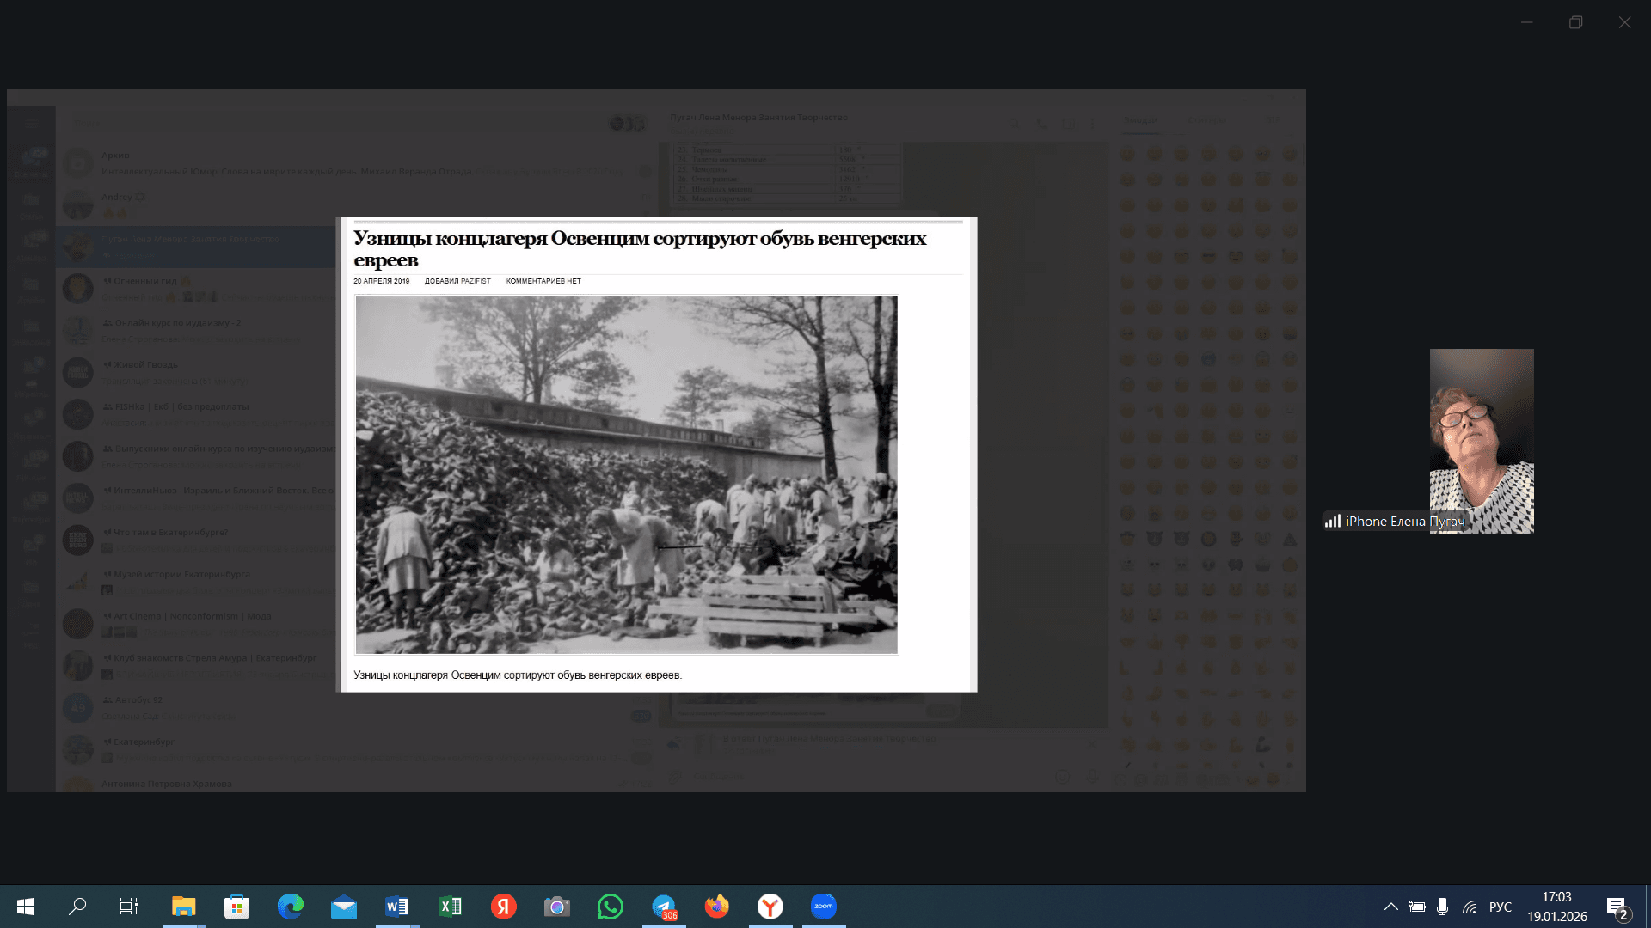Screen dimensions: 1651x928
Task: Click search icon in Telegram chat header
Action: coord(1015,124)
